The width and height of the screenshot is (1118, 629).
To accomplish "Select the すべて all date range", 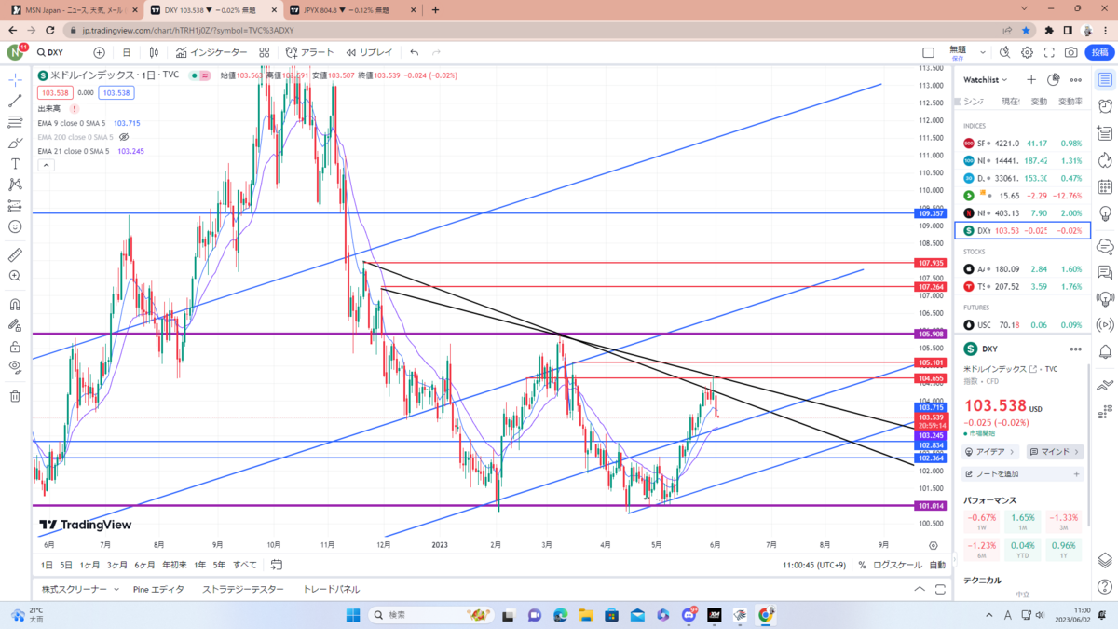I will point(245,565).
